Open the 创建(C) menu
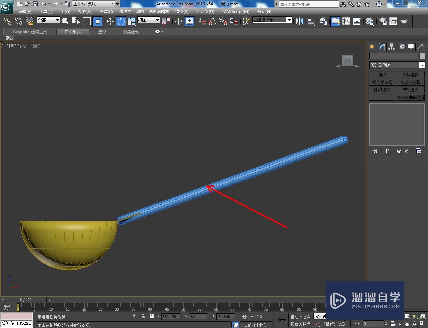Image resolution: width=428 pixels, height=328 pixels. click(106, 12)
